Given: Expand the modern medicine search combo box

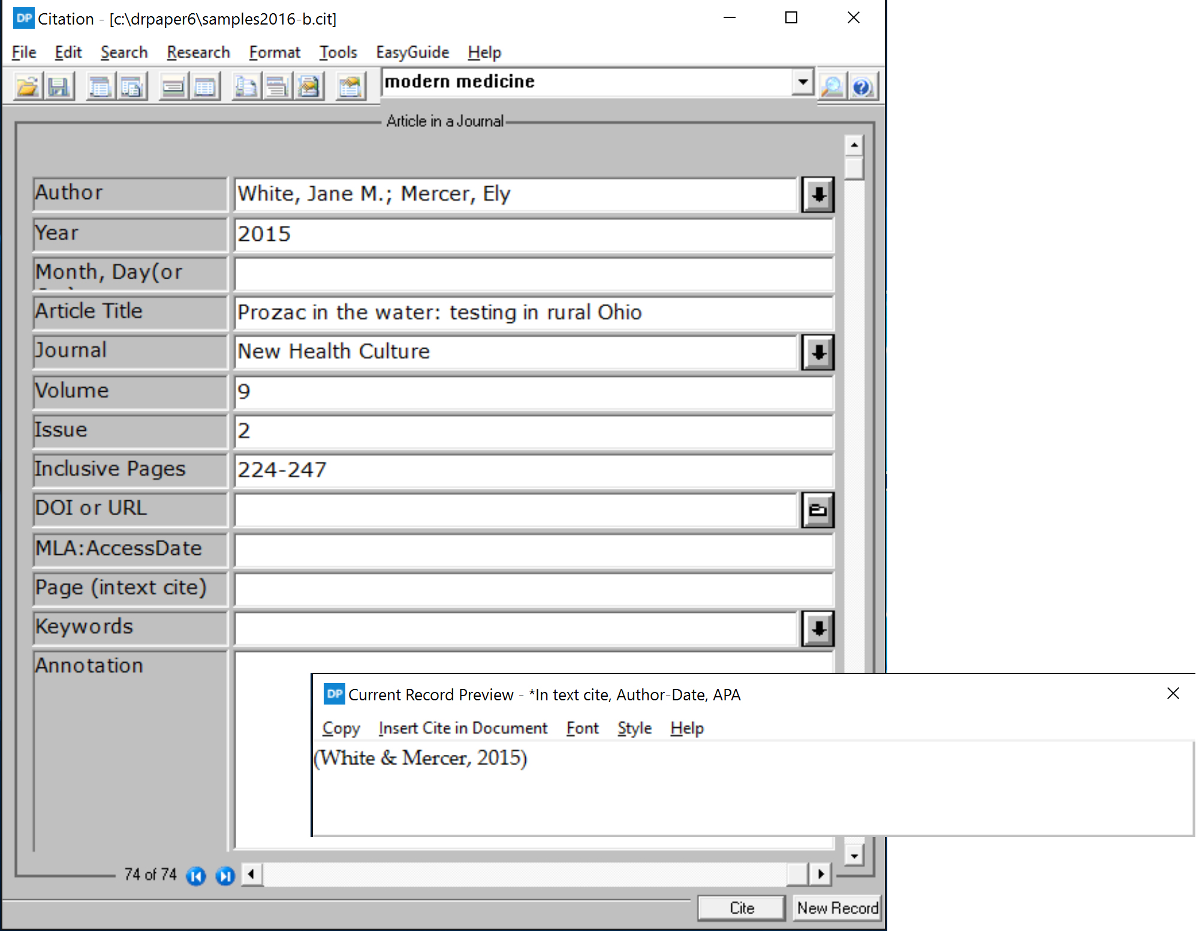Looking at the screenshot, I should point(802,81).
